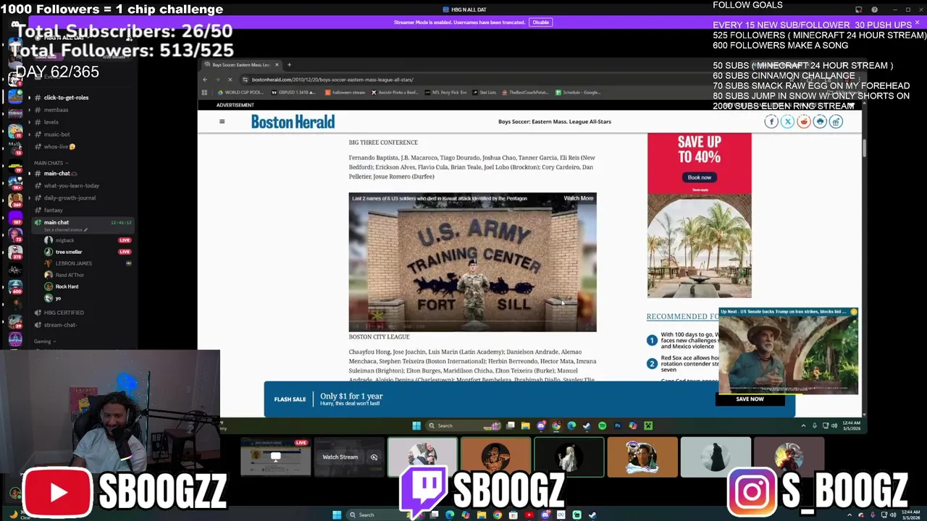Click the inner Windows Start button
The image size is (927, 521).
(x=416, y=425)
